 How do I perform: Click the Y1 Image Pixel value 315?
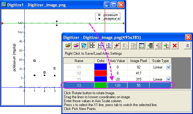point(139,79)
